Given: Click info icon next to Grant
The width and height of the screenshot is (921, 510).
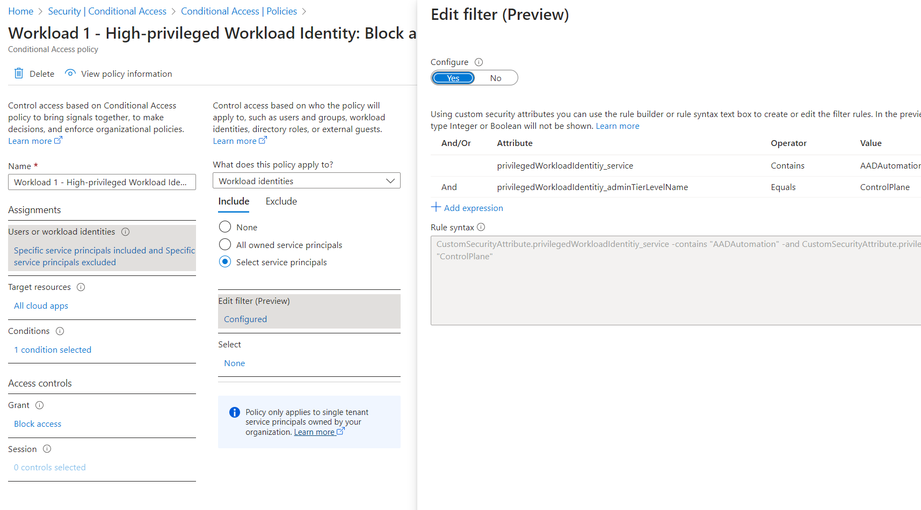Looking at the screenshot, I should (x=40, y=405).
